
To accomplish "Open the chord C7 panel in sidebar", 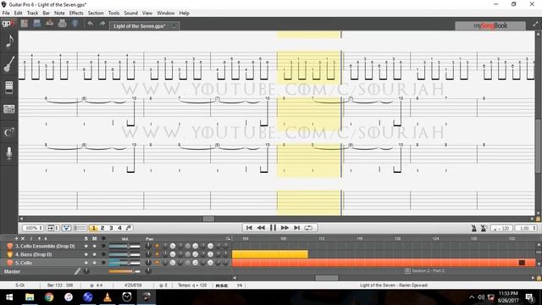I will pos(9,132).
